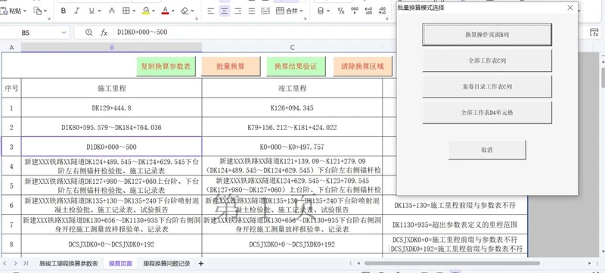The height and width of the screenshot is (273, 605).
Task: Select column C header
Action: (x=292, y=48)
